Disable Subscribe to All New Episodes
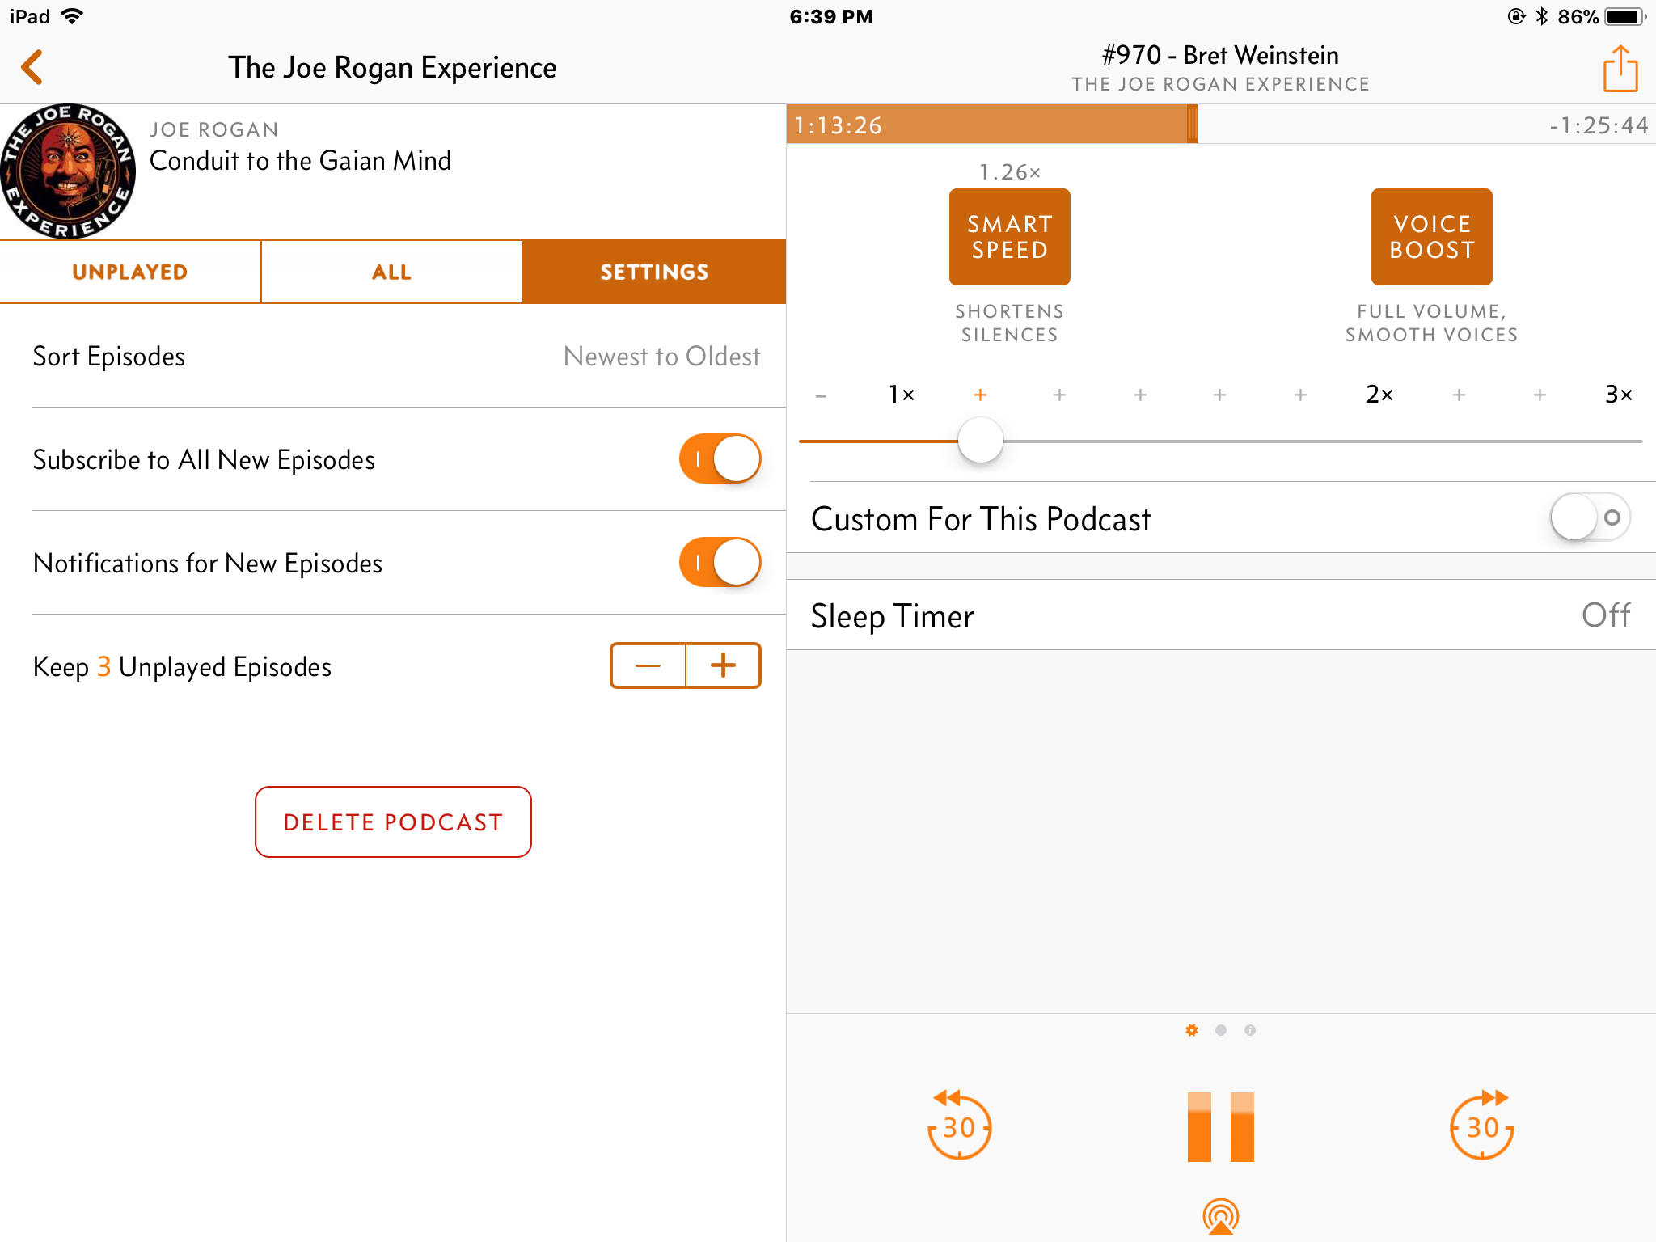Image resolution: width=1656 pixels, height=1242 pixels. coord(720,459)
